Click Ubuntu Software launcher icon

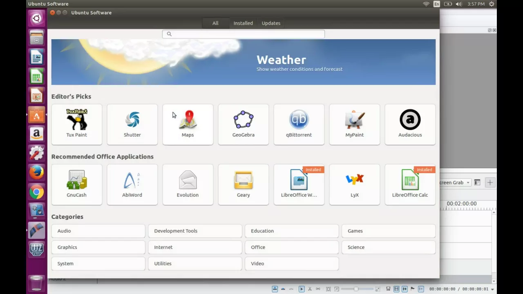(36, 115)
